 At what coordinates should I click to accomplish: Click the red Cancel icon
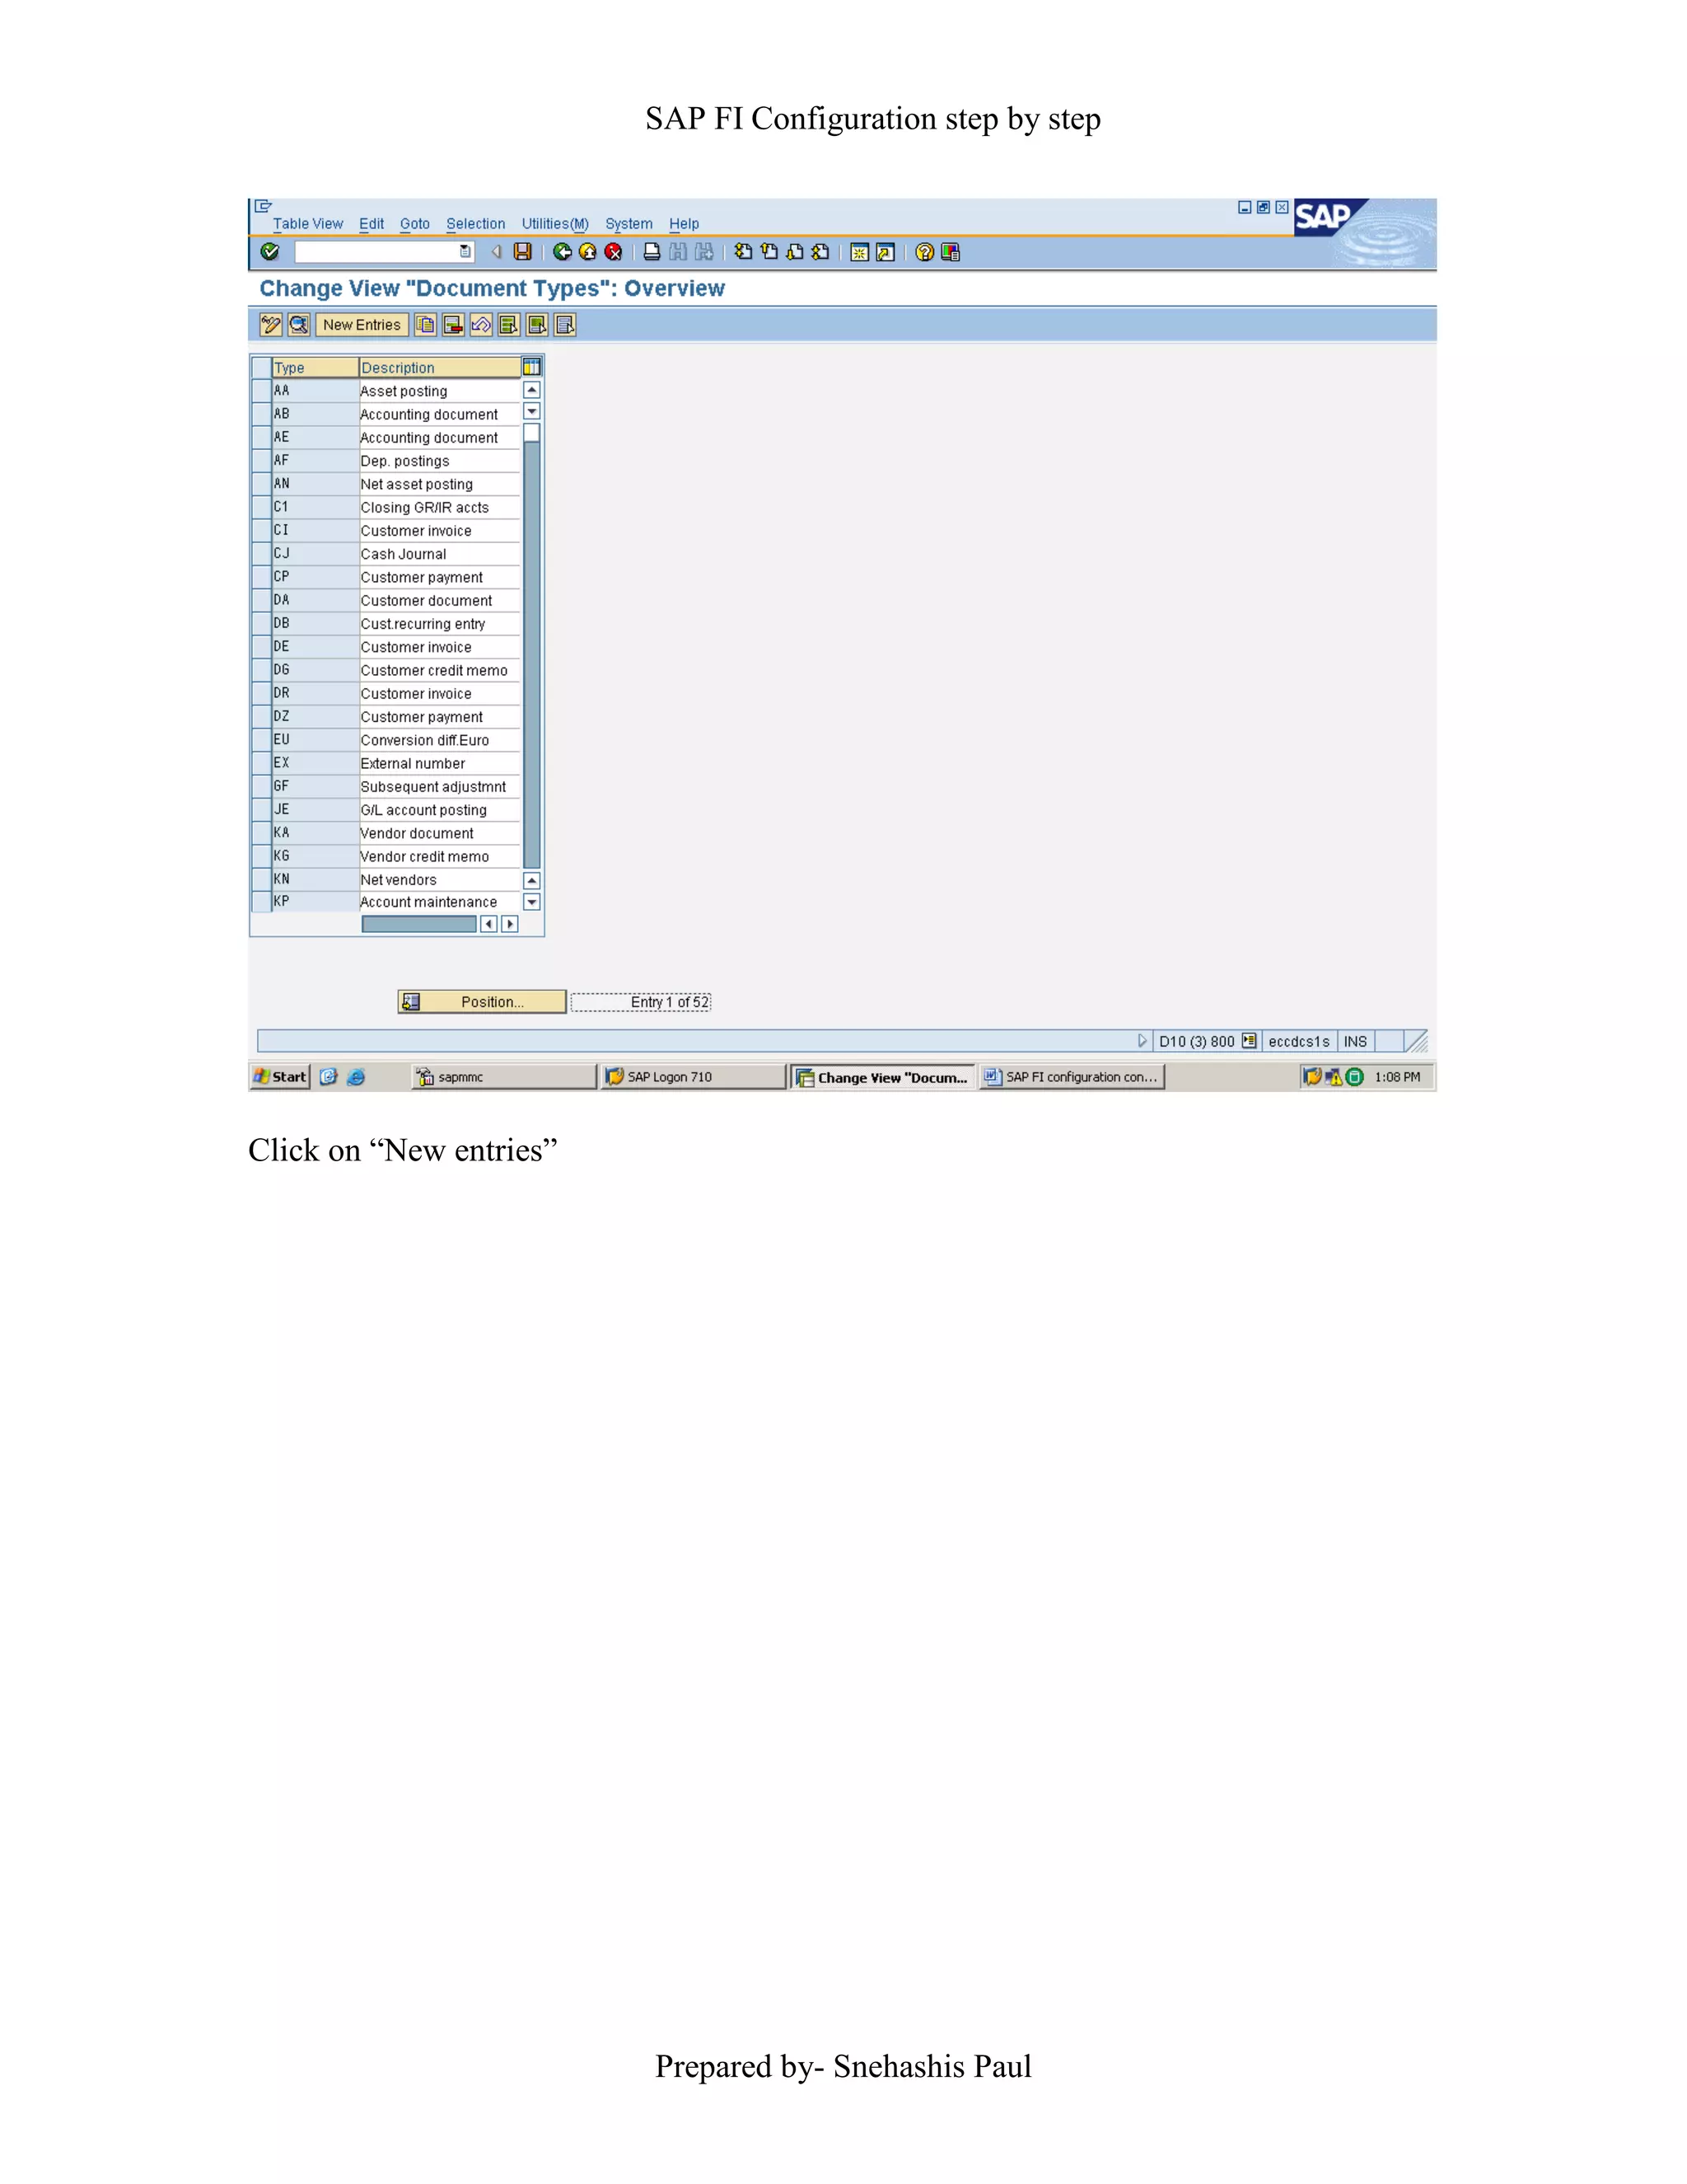[614, 252]
